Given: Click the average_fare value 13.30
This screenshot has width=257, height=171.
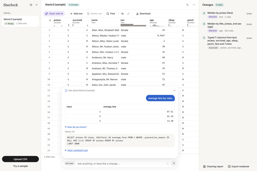Looking at the screenshot, I should [170, 121].
